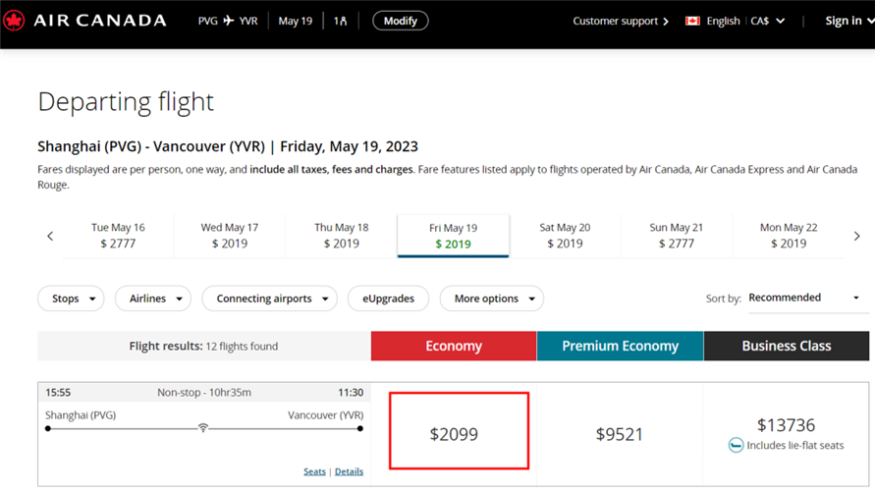The height and width of the screenshot is (491, 875).
Task: Open the Airlines filter dropdown
Action: coord(152,299)
